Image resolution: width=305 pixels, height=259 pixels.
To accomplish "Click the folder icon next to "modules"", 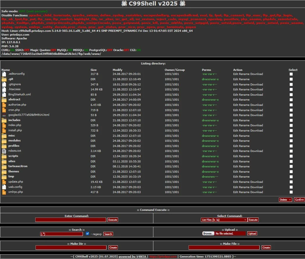I will pos(4,141).
